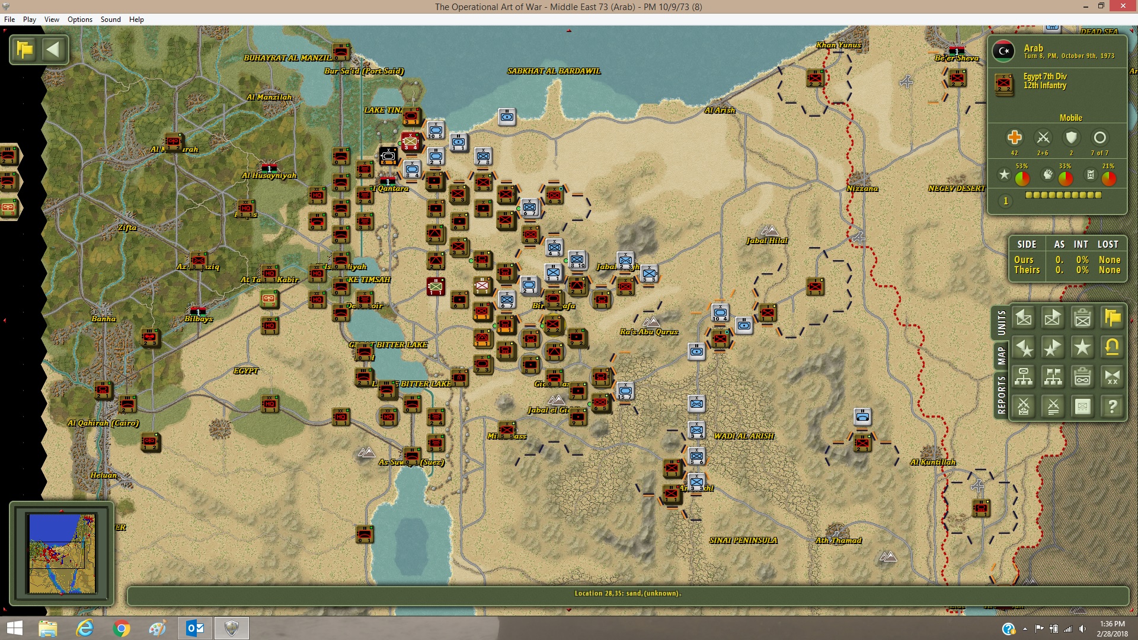This screenshot has width=1138, height=640.
Task: Open File Explorer from taskbar
Action: pos(47,628)
